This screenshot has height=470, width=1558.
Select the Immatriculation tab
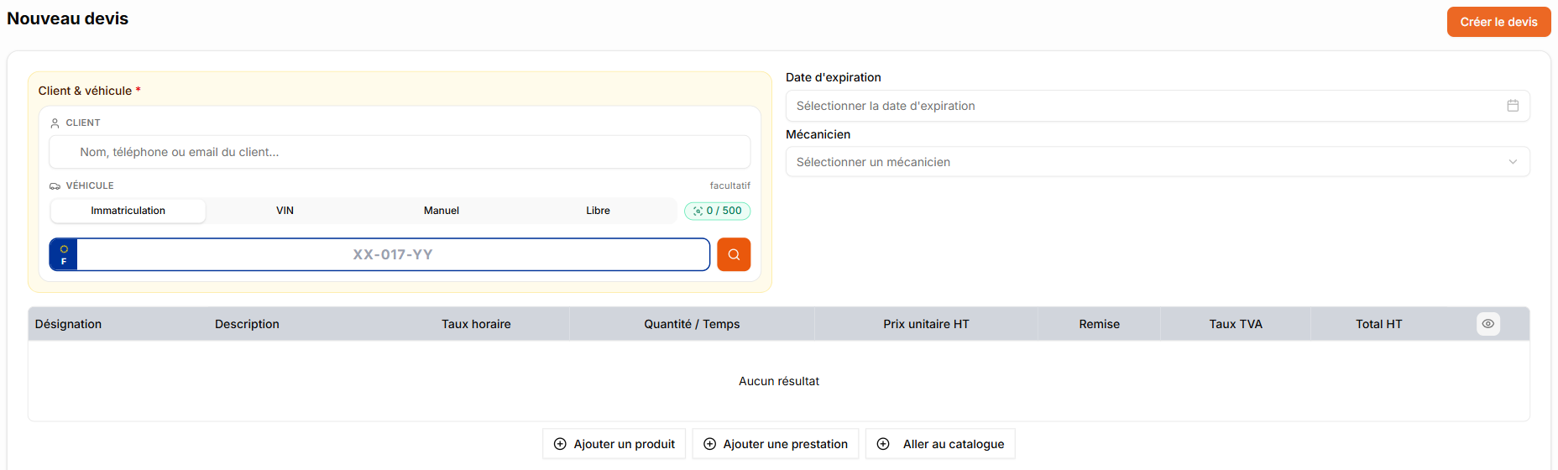pos(128,211)
